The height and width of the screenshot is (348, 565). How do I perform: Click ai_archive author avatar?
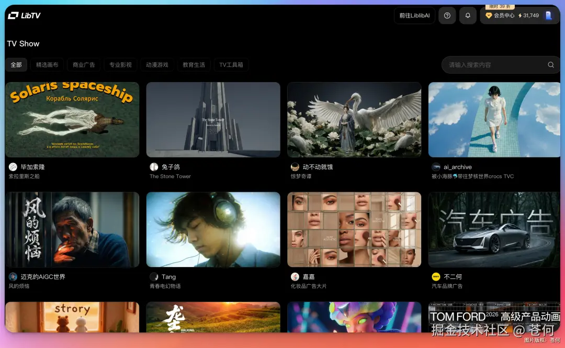(436, 167)
